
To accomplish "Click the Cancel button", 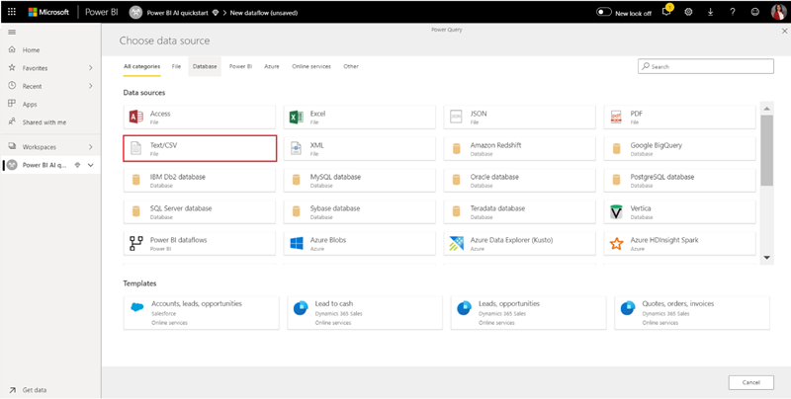I will pyautogui.click(x=750, y=382).
